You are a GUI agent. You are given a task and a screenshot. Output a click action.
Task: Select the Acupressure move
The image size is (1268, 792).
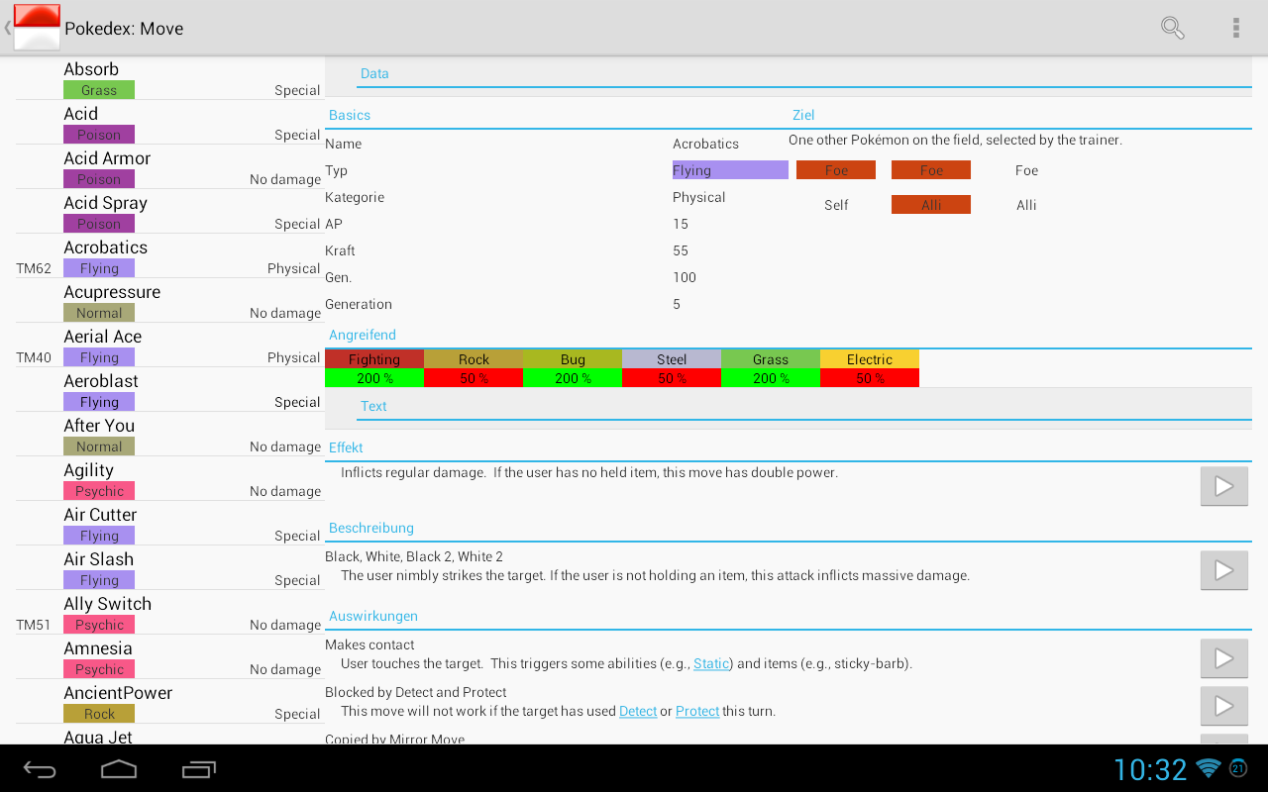click(x=169, y=302)
